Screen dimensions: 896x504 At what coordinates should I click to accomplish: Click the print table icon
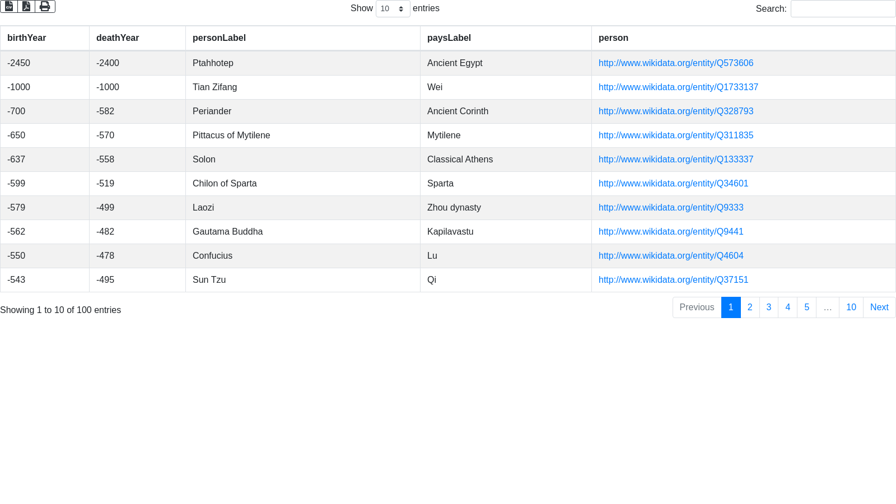(x=45, y=6)
